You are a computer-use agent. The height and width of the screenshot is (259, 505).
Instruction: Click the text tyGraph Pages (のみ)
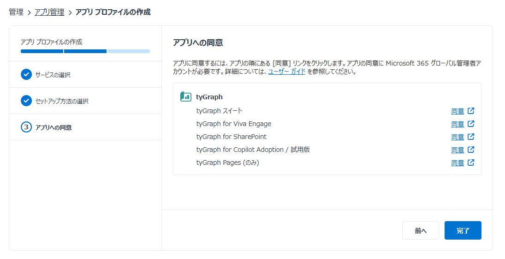click(x=228, y=163)
